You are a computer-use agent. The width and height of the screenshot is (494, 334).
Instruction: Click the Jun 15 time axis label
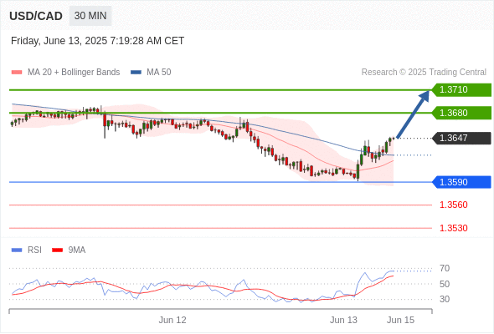click(x=401, y=320)
